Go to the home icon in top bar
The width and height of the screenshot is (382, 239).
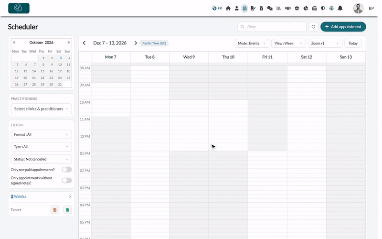[228, 8]
